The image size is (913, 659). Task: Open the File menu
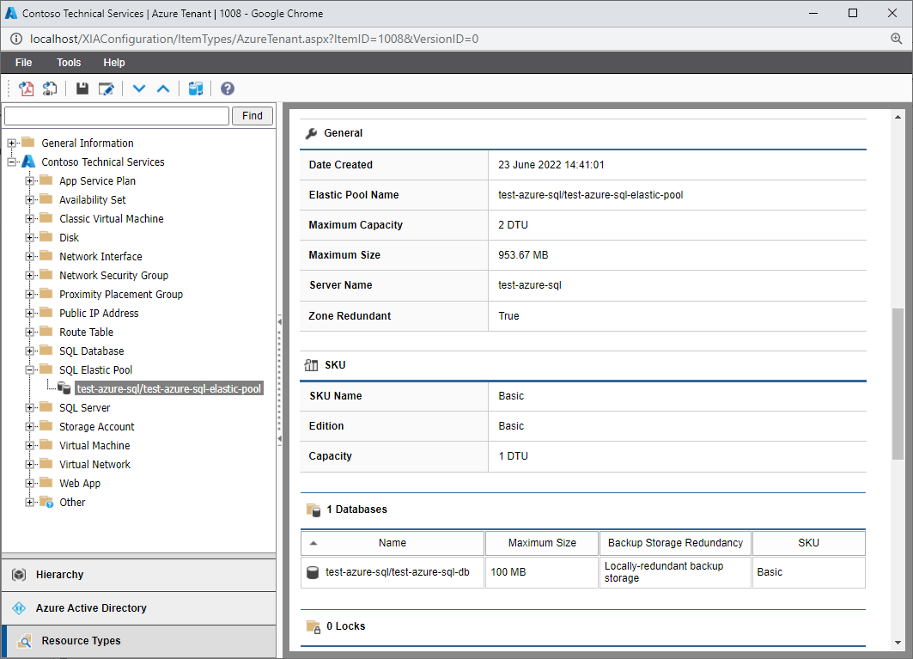click(24, 63)
